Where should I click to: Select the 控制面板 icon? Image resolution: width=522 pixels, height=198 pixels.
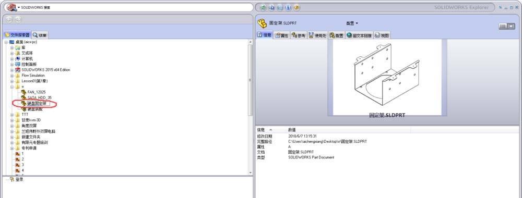[x=18, y=65]
